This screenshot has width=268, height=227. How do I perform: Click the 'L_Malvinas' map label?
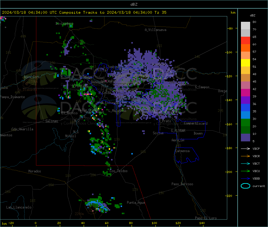[117, 111]
